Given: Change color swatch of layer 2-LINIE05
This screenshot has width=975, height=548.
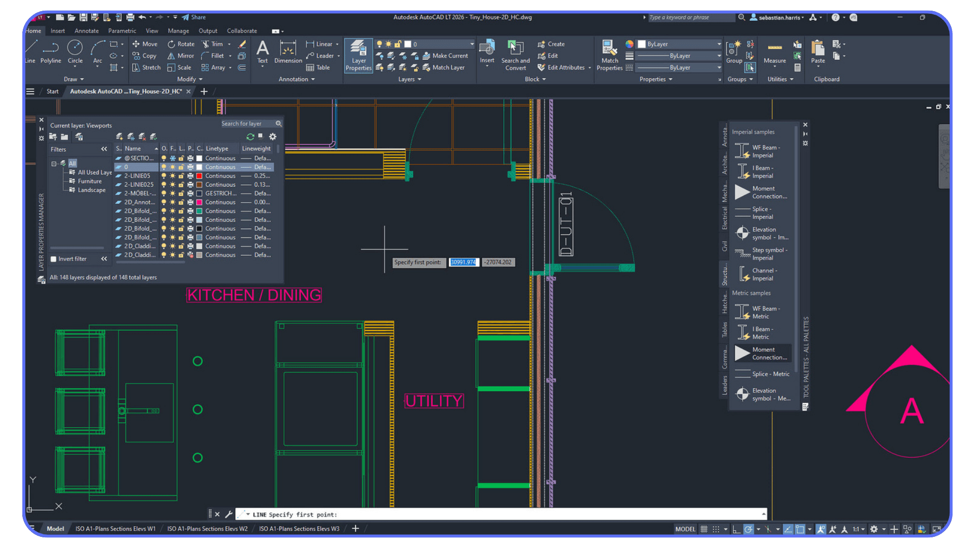Looking at the screenshot, I should 199,176.
